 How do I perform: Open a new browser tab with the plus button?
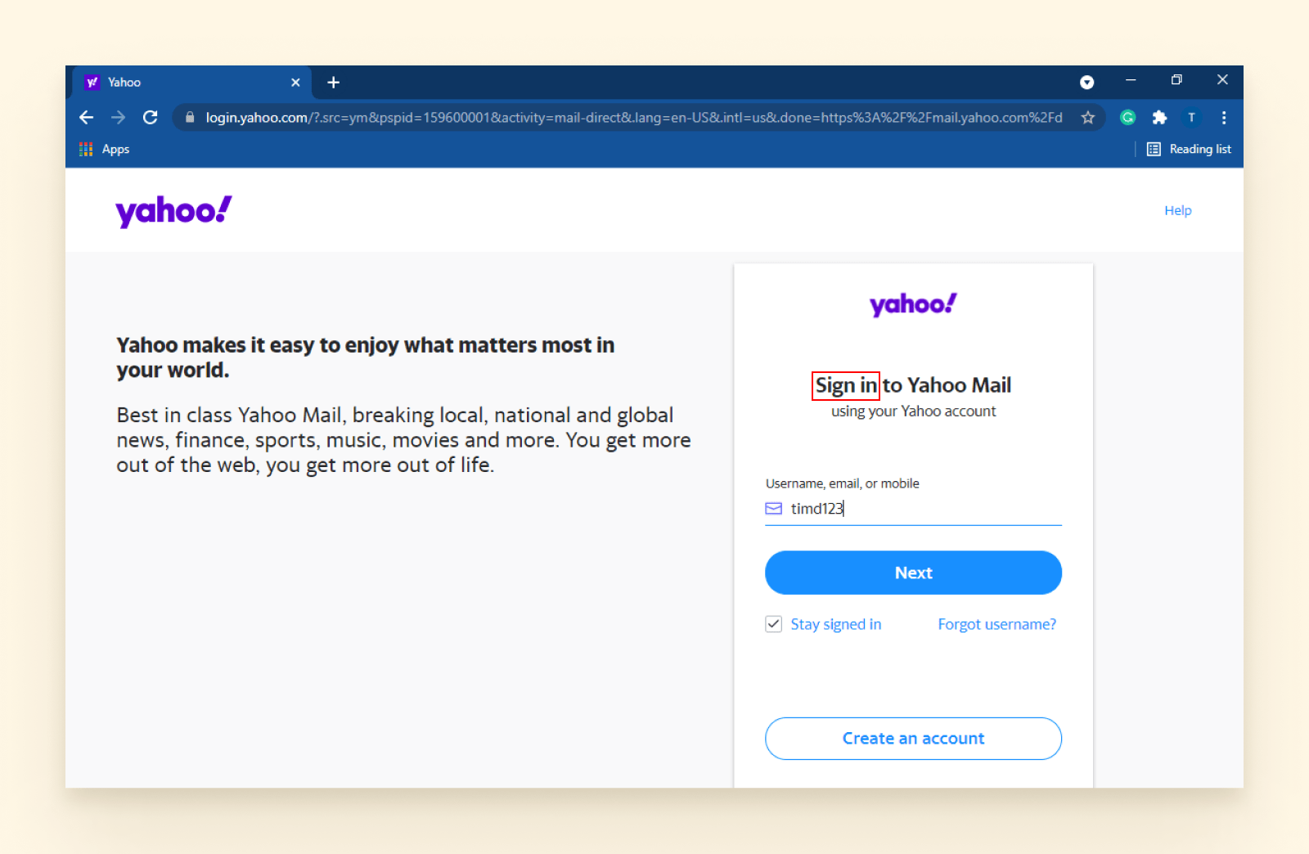click(333, 82)
